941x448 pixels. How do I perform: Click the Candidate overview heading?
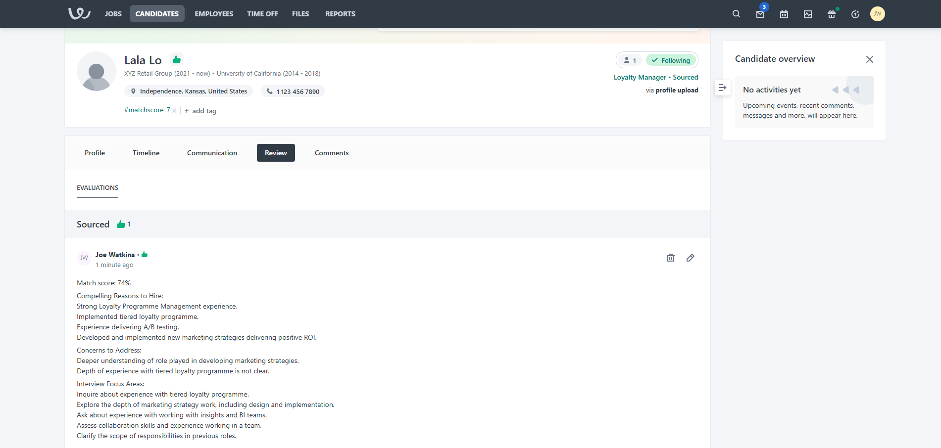(775, 59)
